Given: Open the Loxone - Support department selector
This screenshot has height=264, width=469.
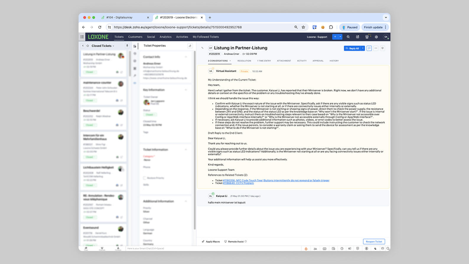Looking at the screenshot, I should (x=317, y=37).
